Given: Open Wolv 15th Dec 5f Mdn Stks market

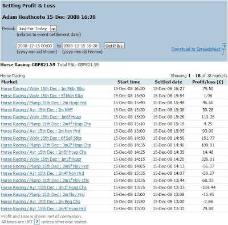Looking at the screenshot, I should 42,96.
